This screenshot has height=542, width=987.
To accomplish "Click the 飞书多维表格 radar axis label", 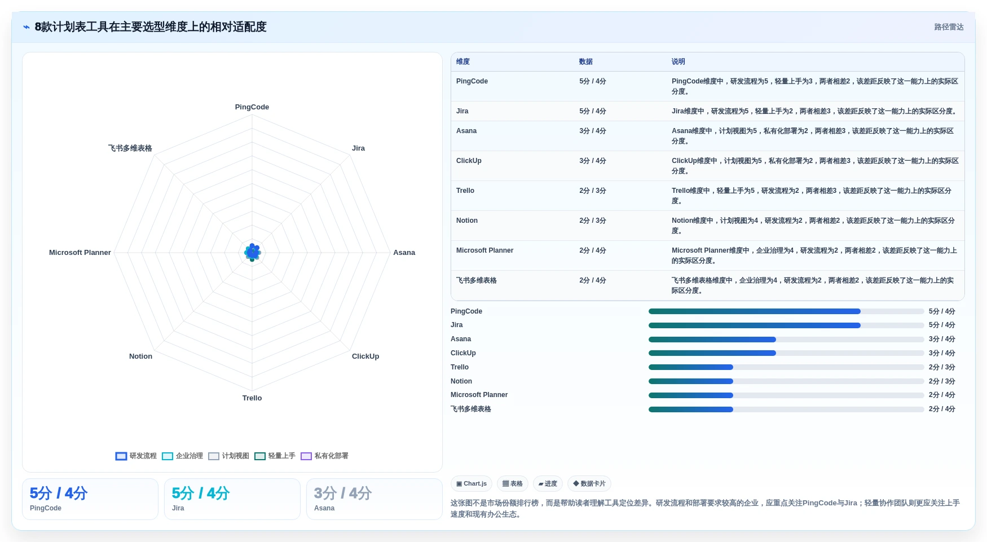I will click(130, 148).
